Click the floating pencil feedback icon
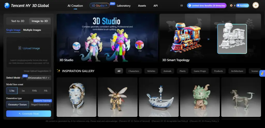 pyautogui.click(x=262, y=73)
